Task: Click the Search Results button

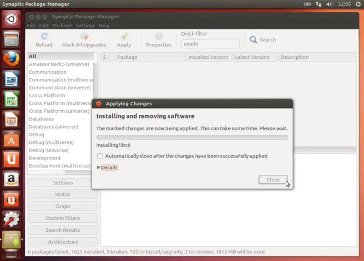Action: click(63, 230)
